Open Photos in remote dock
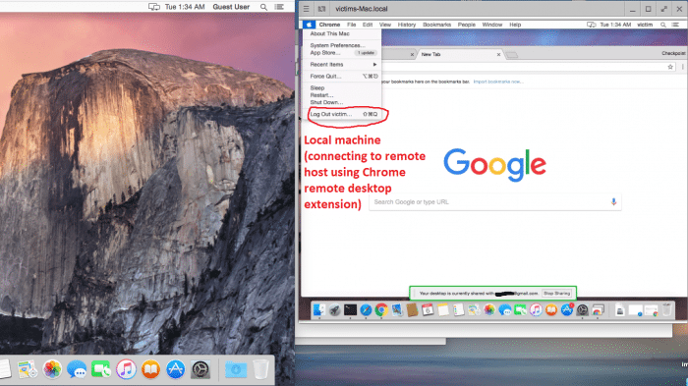 click(x=489, y=310)
